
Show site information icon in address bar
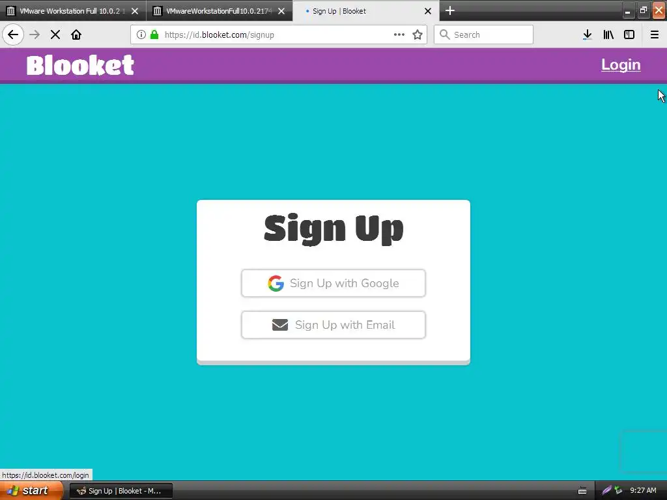click(x=141, y=35)
